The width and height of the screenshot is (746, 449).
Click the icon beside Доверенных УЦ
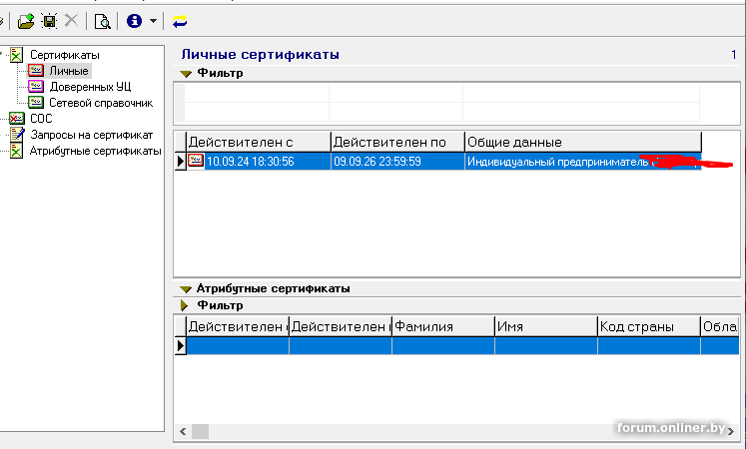[36, 87]
